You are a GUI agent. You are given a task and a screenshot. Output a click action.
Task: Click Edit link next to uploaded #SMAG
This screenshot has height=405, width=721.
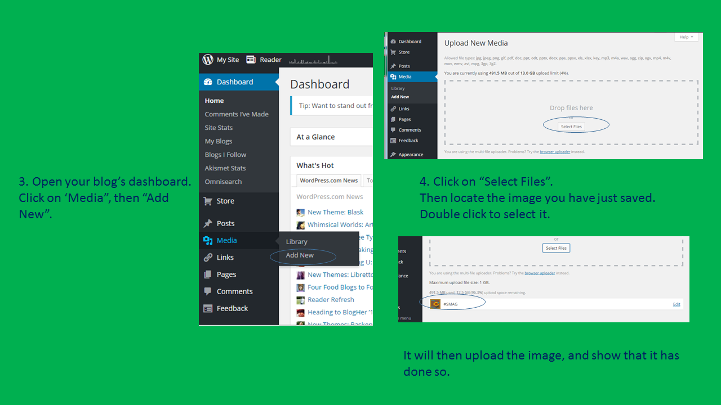coord(677,304)
